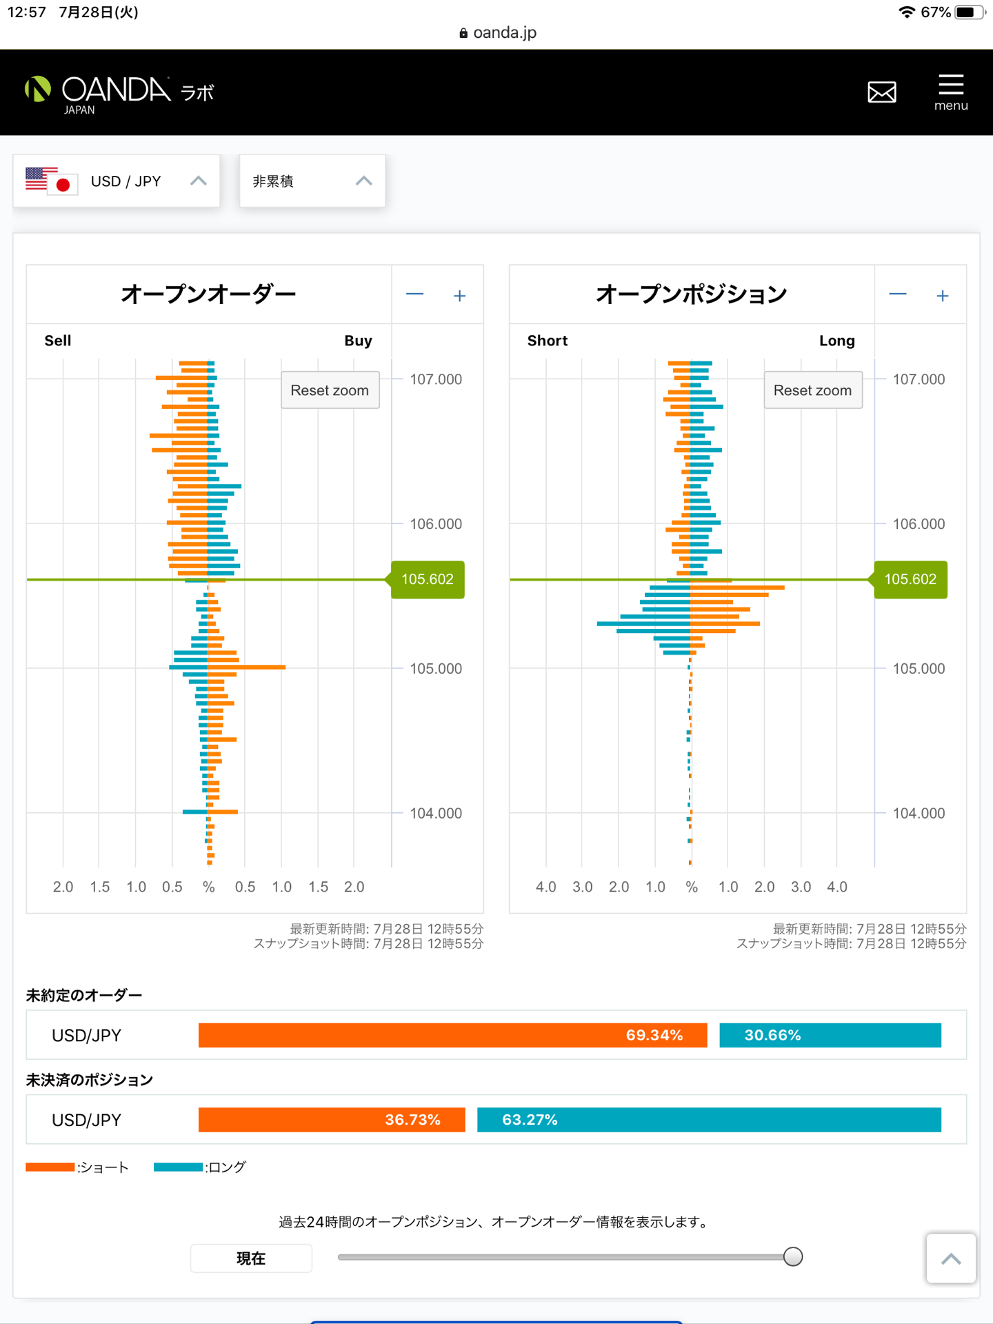
Task: Click the 105.602 price marker on orders chart
Action: coord(428,579)
